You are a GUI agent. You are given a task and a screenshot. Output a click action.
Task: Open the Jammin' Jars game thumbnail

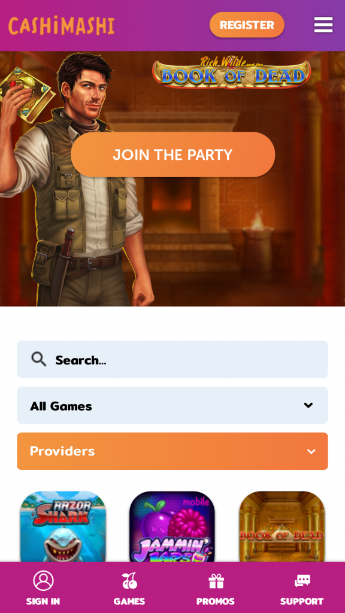[x=172, y=527]
